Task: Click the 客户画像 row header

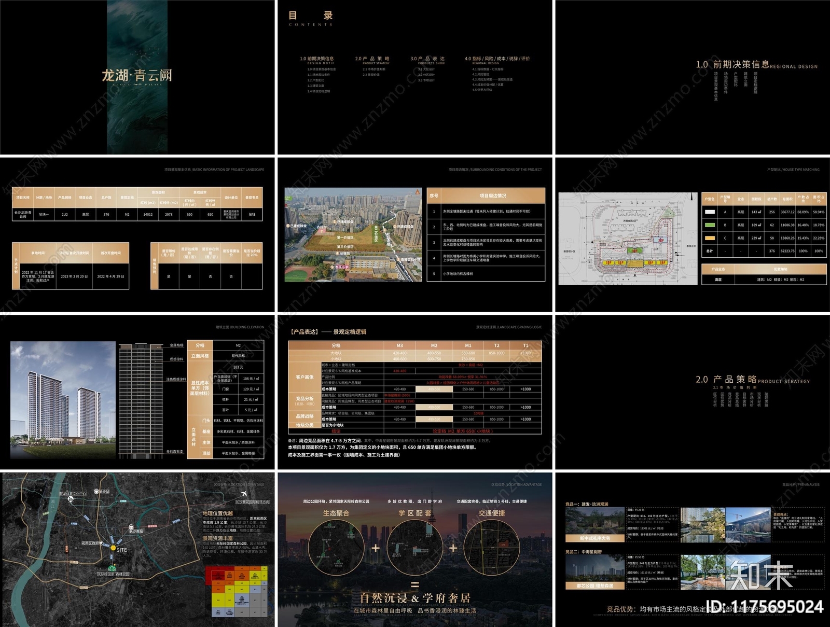Action: click(305, 377)
